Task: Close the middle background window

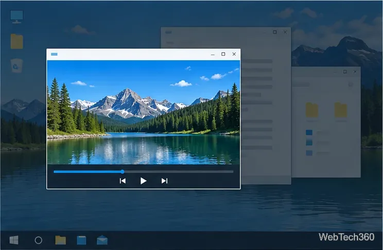Action: click(x=285, y=32)
